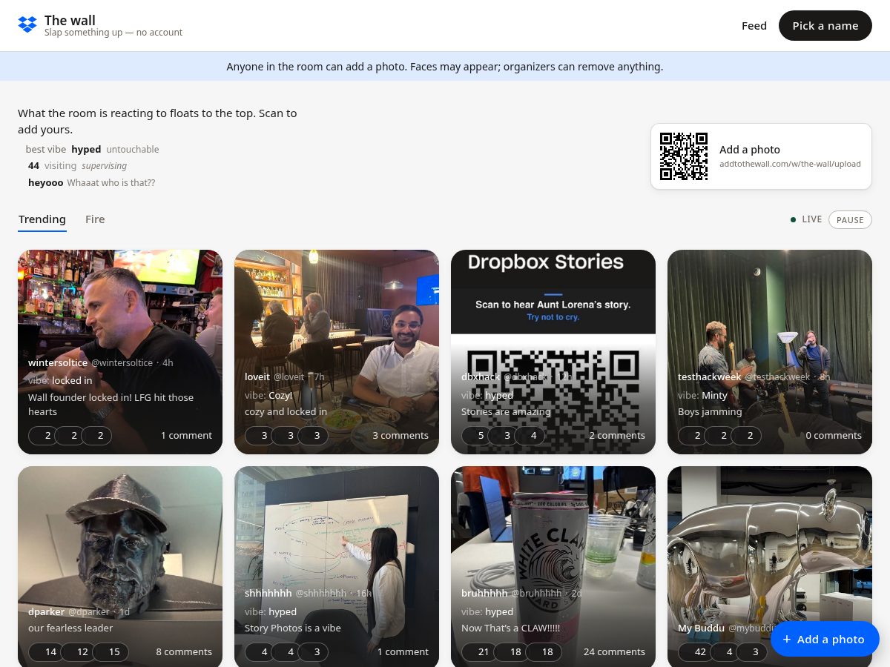The width and height of the screenshot is (890, 667).
Task: Click the 'best vibe hyped' stat line
Action: [x=92, y=149]
